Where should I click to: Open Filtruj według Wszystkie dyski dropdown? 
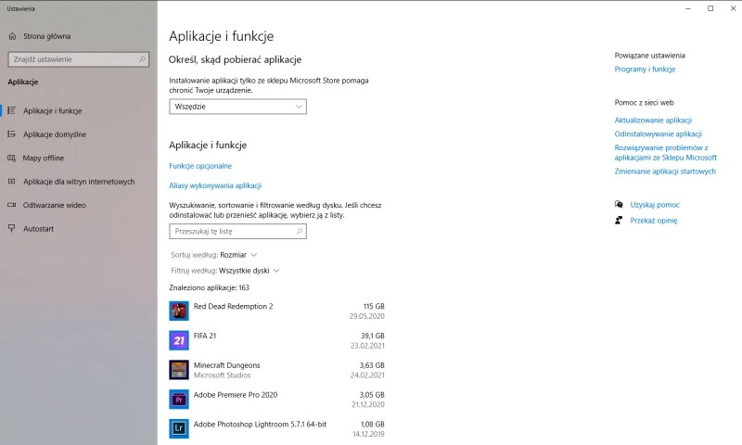(x=225, y=271)
